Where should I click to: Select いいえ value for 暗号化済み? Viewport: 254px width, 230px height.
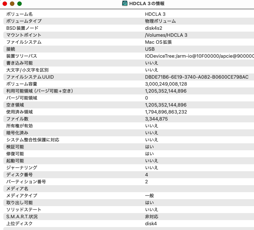point(152,133)
